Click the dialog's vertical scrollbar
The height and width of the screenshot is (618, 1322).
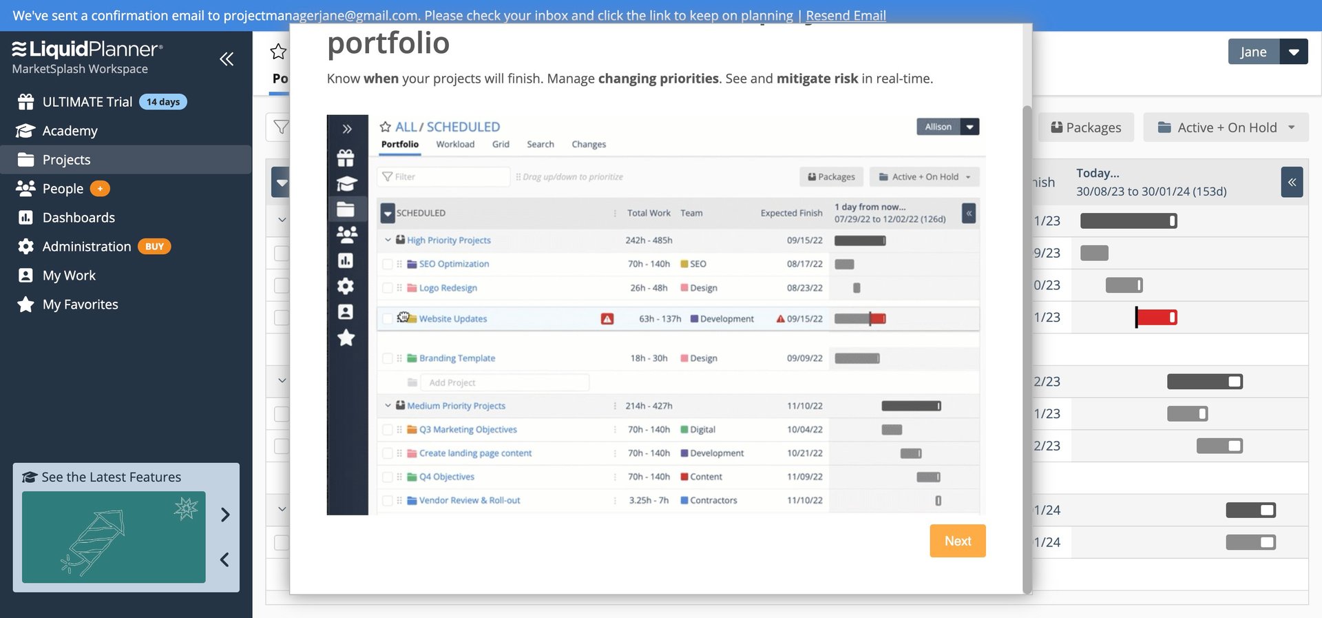[1027, 349]
